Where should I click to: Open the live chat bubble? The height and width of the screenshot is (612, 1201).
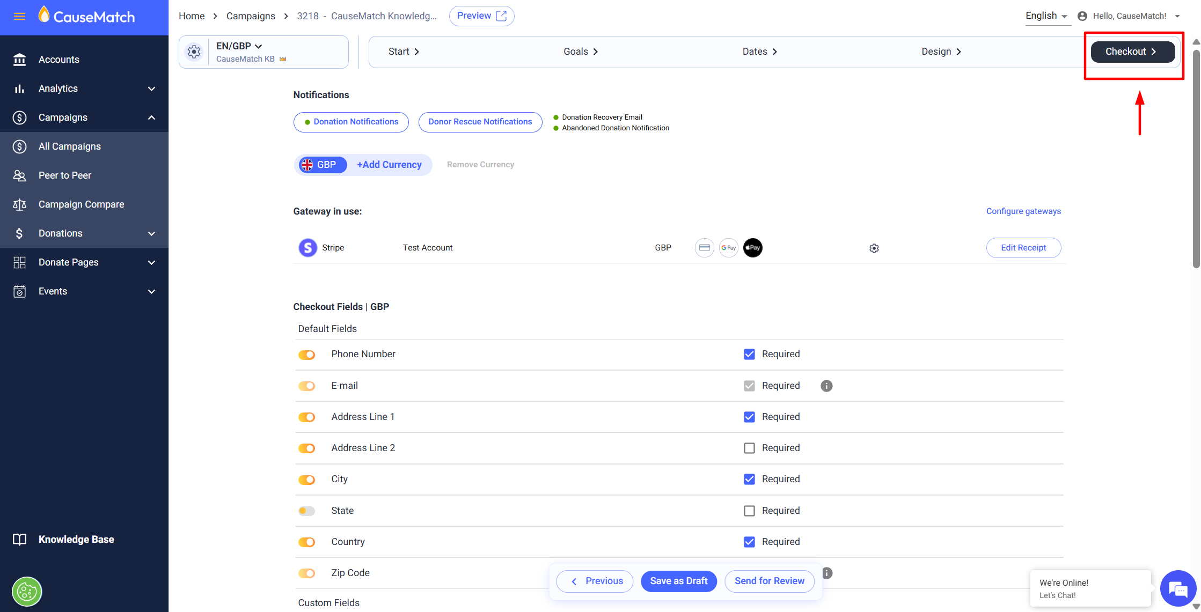click(x=1178, y=589)
